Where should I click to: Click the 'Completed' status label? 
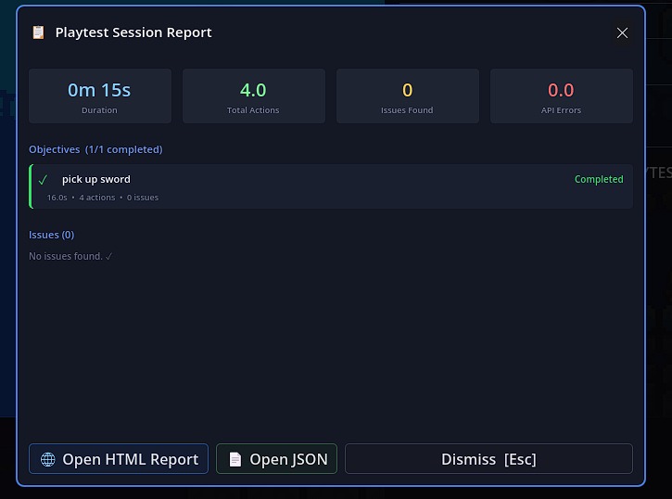pos(599,179)
